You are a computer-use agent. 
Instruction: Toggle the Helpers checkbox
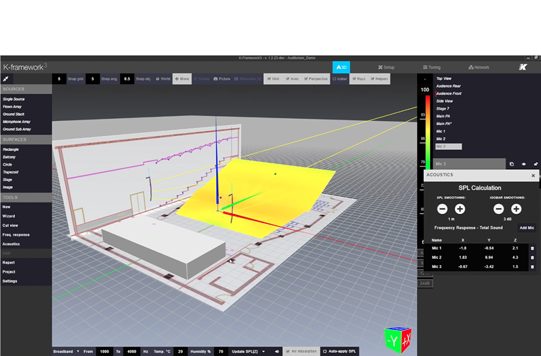380,79
